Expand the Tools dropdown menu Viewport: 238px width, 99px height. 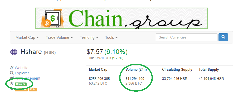pos(111,37)
